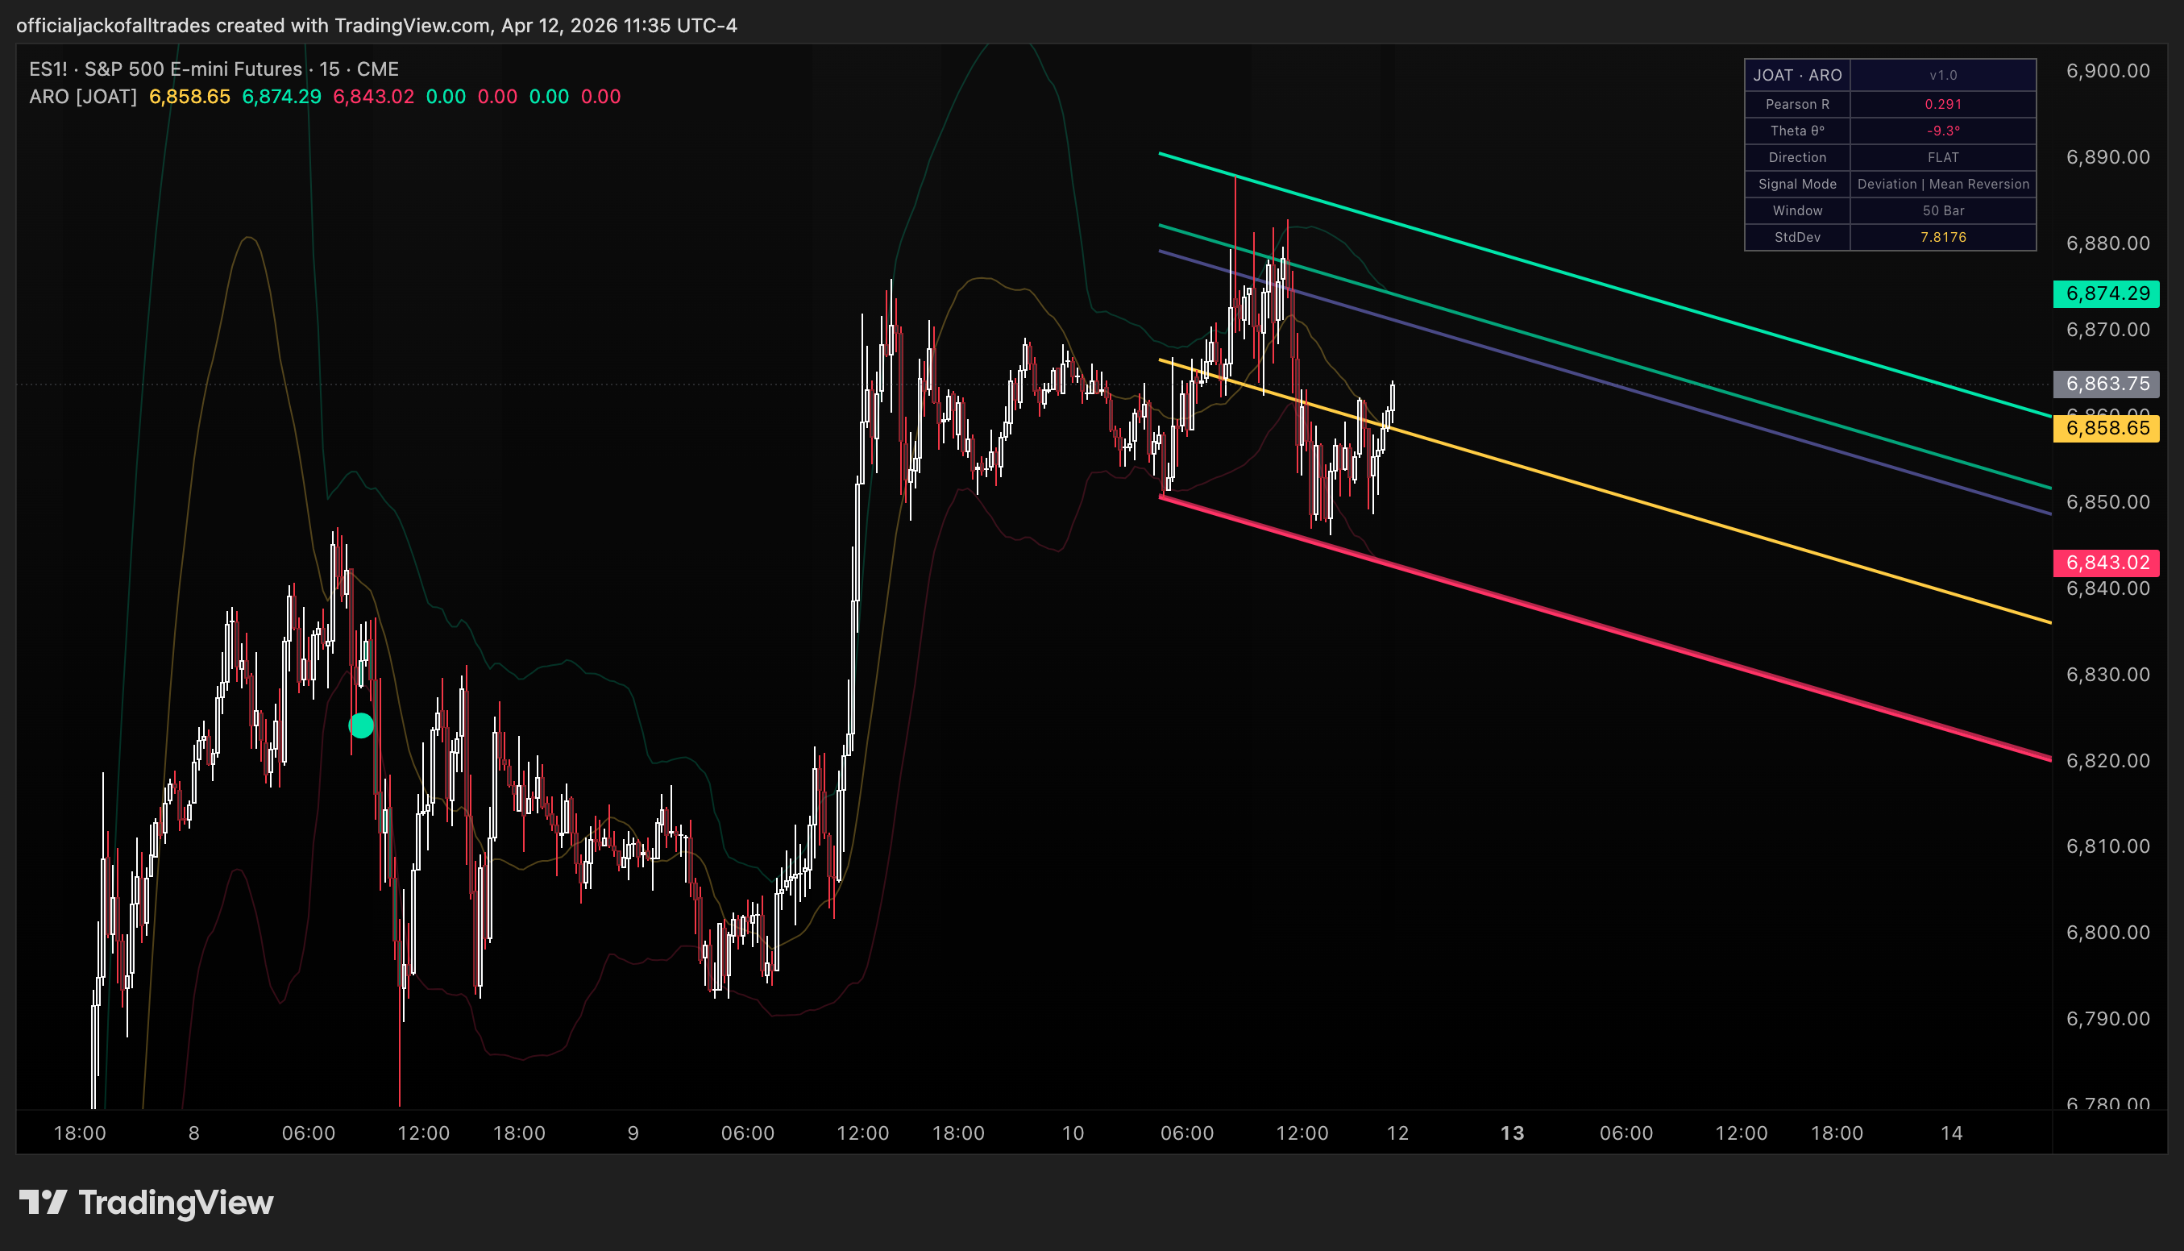The image size is (2184, 1251).
Task: Click the ARO [JOAT] indicator label
Action: [x=83, y=96]
